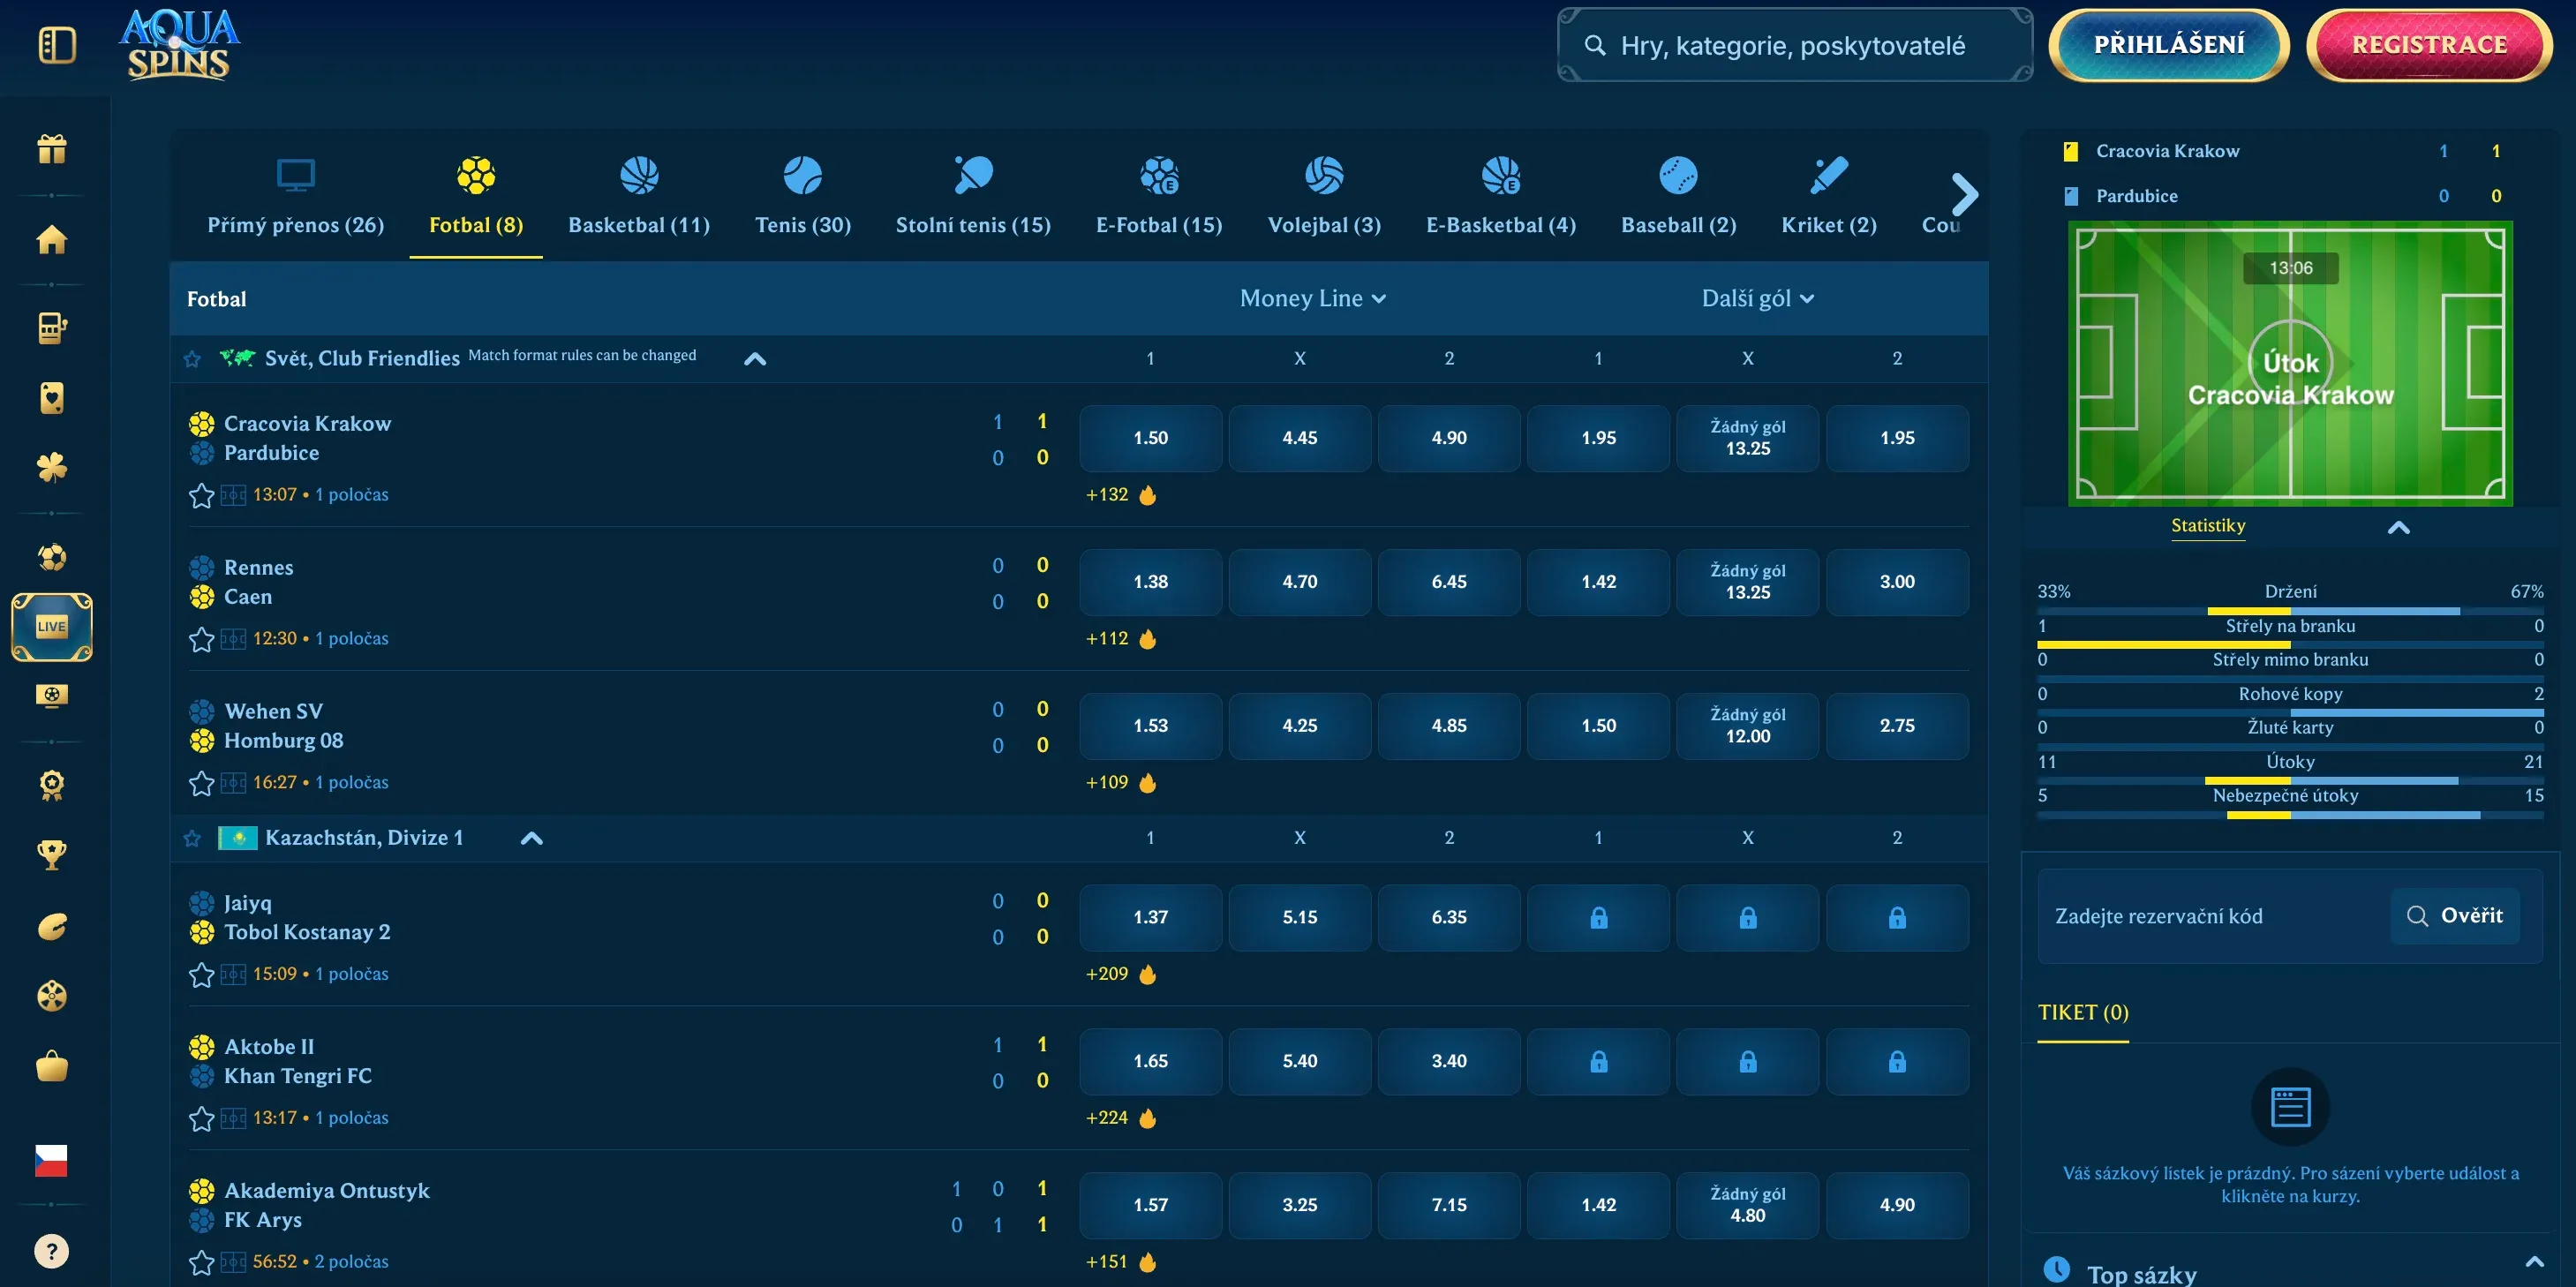Expand +132 more markets for Cracovia match
The width and height of the screenshot is (2576, 1287).
(1107, 495)
